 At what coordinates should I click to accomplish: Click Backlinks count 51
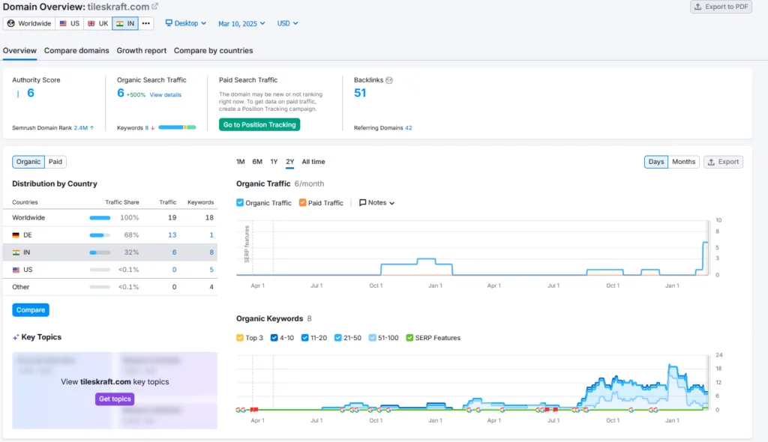[360, 93]
